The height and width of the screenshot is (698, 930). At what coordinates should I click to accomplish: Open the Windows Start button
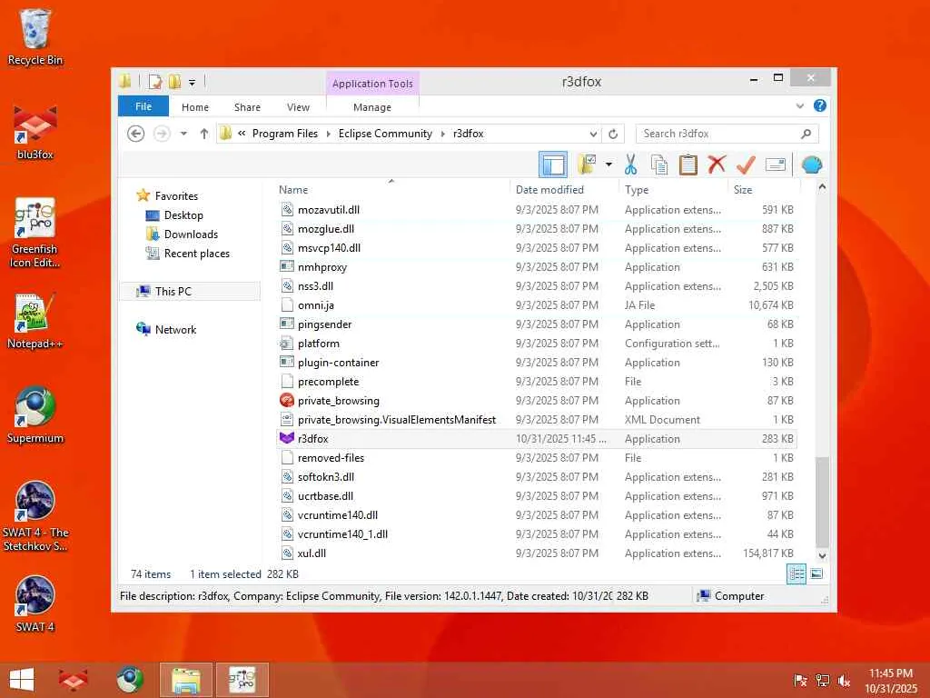tap(22, 680)
